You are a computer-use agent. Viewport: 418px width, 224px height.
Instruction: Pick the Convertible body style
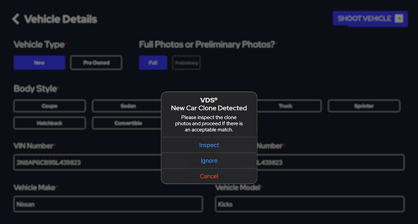[127, 123]
